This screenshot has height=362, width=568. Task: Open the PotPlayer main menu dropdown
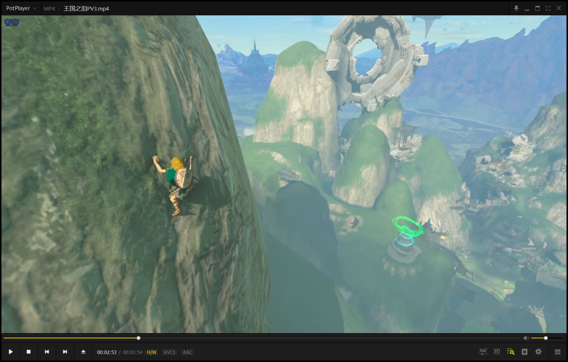click(21, 8)
